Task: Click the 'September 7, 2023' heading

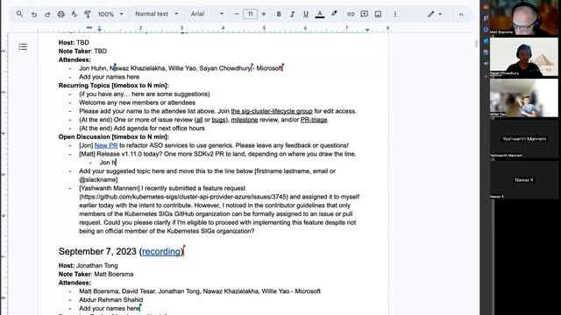Action: (x=97, y=251)
